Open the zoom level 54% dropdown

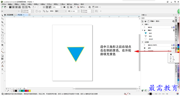tap(62, 7)
